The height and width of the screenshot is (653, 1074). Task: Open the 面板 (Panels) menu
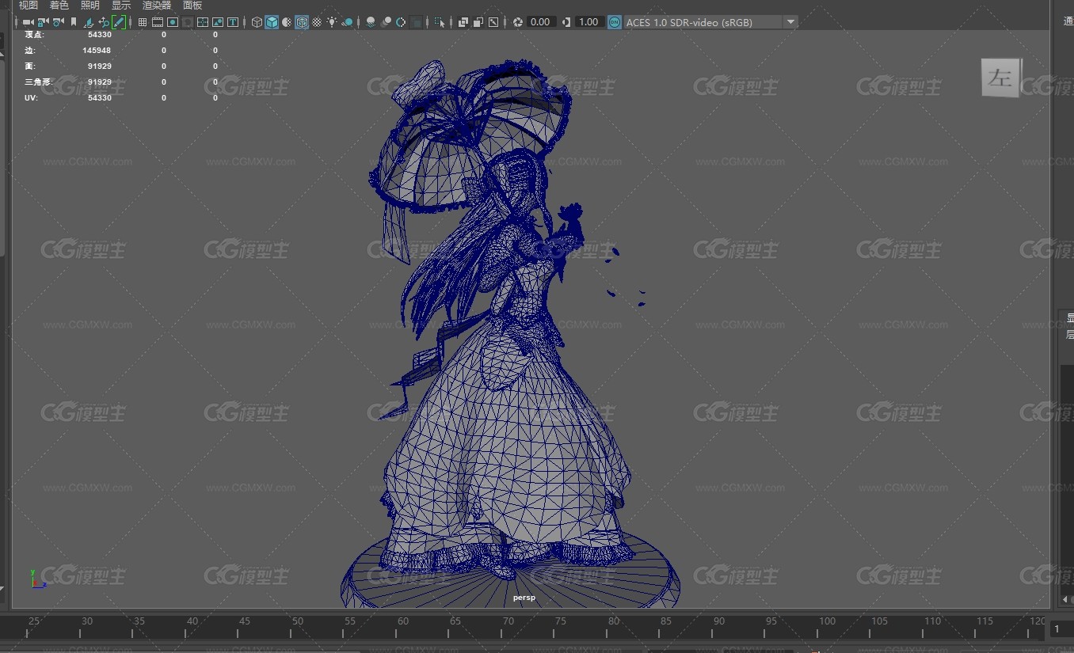pos(192,6)
